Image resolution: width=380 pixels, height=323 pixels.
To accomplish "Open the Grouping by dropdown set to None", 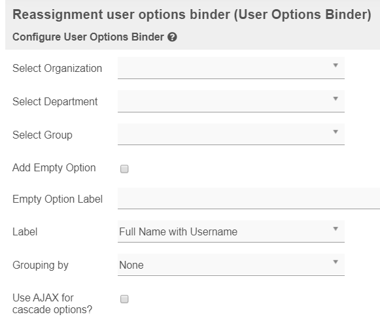I will (x=231, y=265).
